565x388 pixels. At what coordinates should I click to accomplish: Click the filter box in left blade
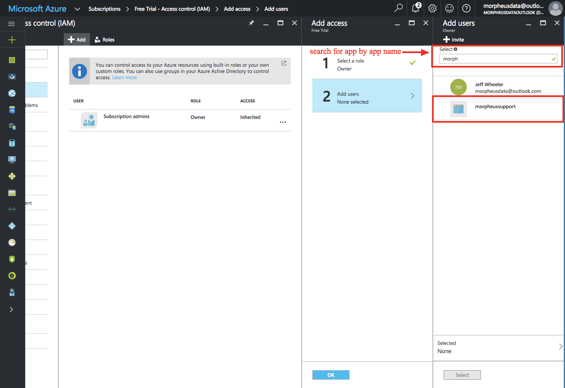pyautogui.click(x=36, y=55)
